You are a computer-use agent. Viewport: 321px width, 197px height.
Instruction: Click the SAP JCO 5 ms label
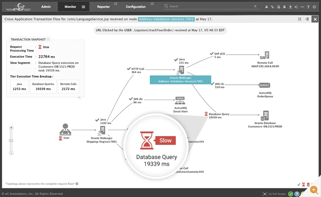pos(220,56)
